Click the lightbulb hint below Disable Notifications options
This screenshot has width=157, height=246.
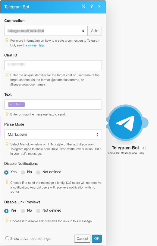(x=7, y=182)
